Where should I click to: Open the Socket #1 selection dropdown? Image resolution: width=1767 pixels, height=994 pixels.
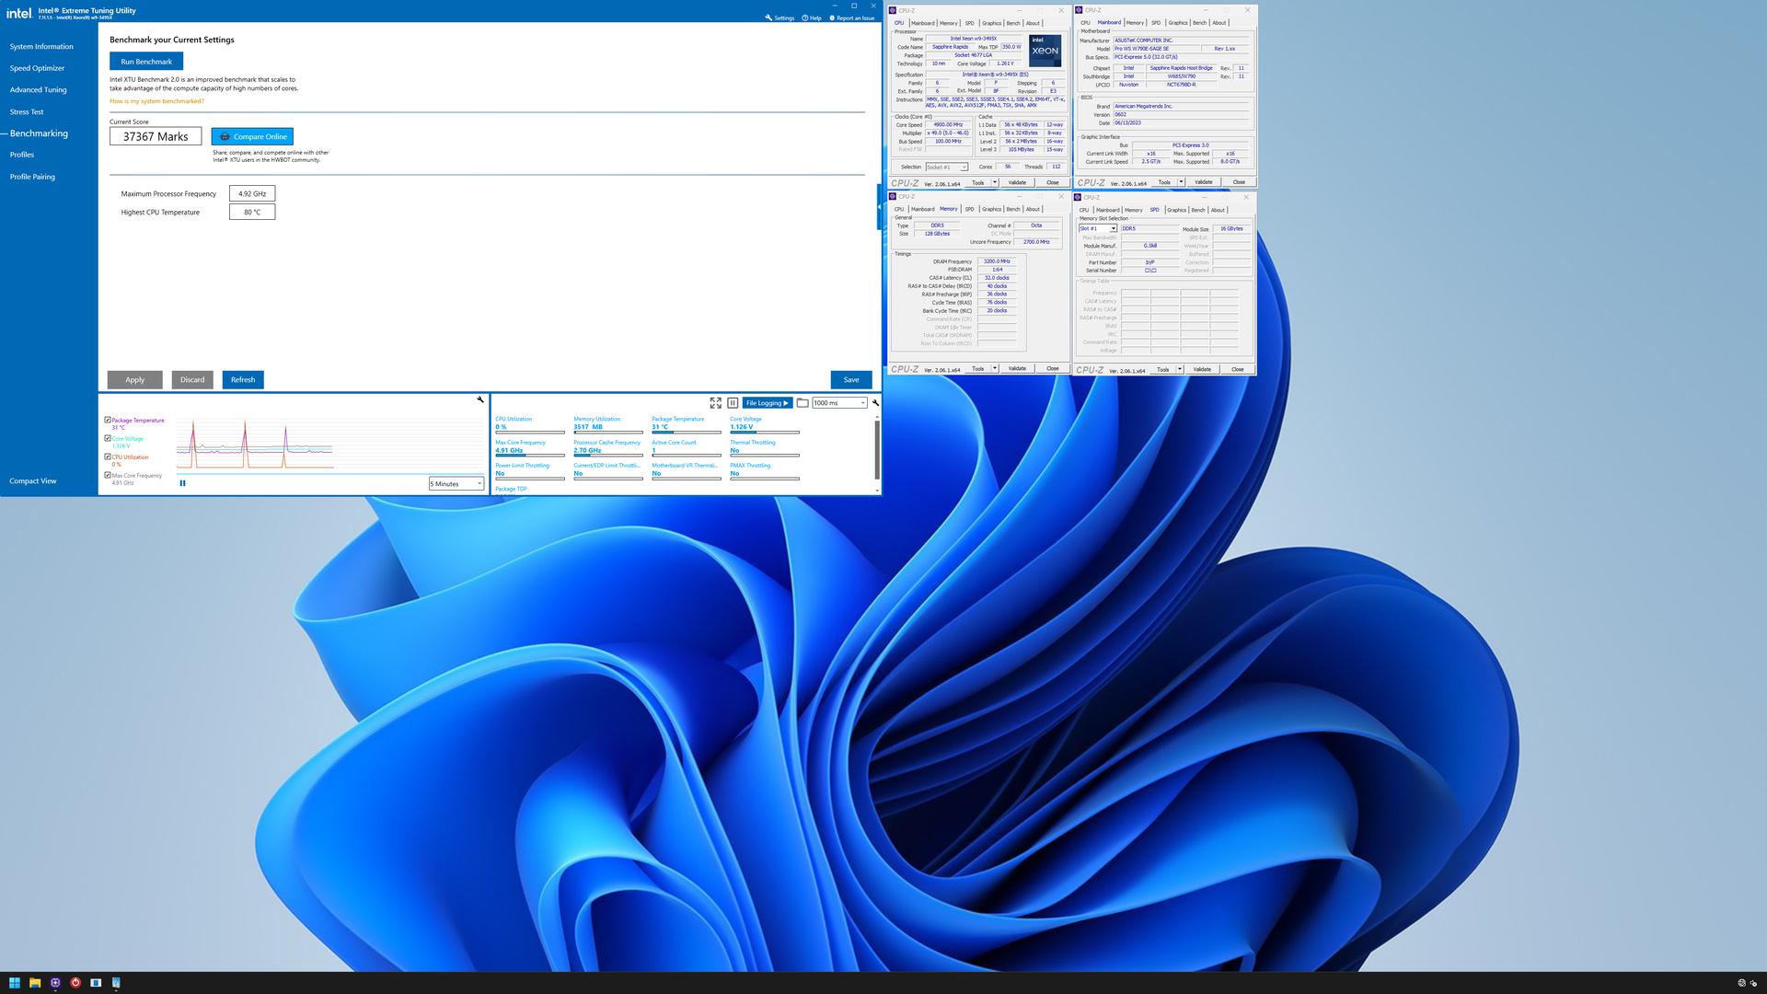point(946,167)
